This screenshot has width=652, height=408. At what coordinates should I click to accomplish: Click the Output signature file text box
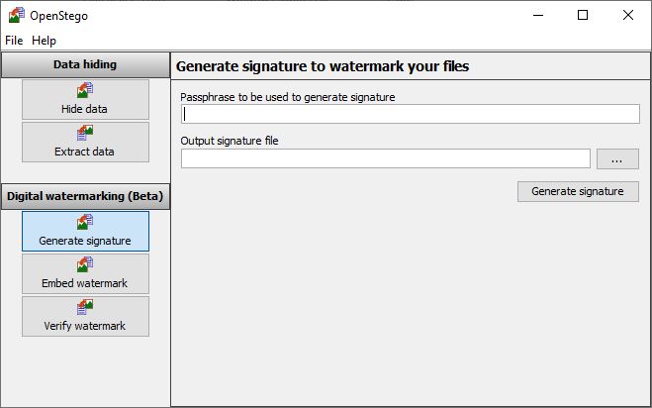[x=386, y=158]
